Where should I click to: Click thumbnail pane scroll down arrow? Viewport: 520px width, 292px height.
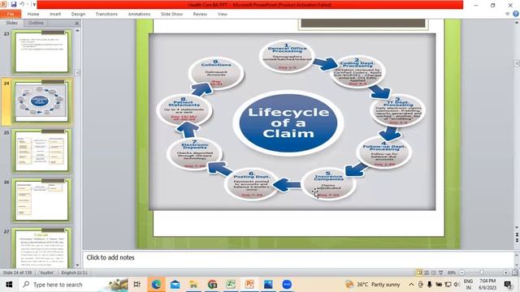click(x=78, y=265)
